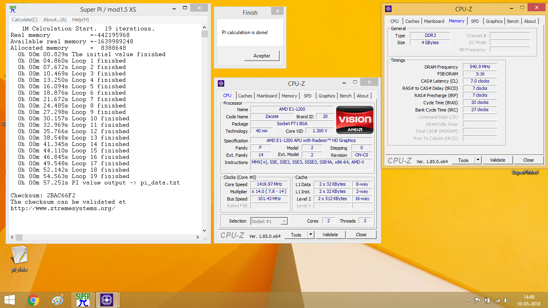Open Paint from the taskbar
This screenshot has width=548, height=308.
[58, 300]
